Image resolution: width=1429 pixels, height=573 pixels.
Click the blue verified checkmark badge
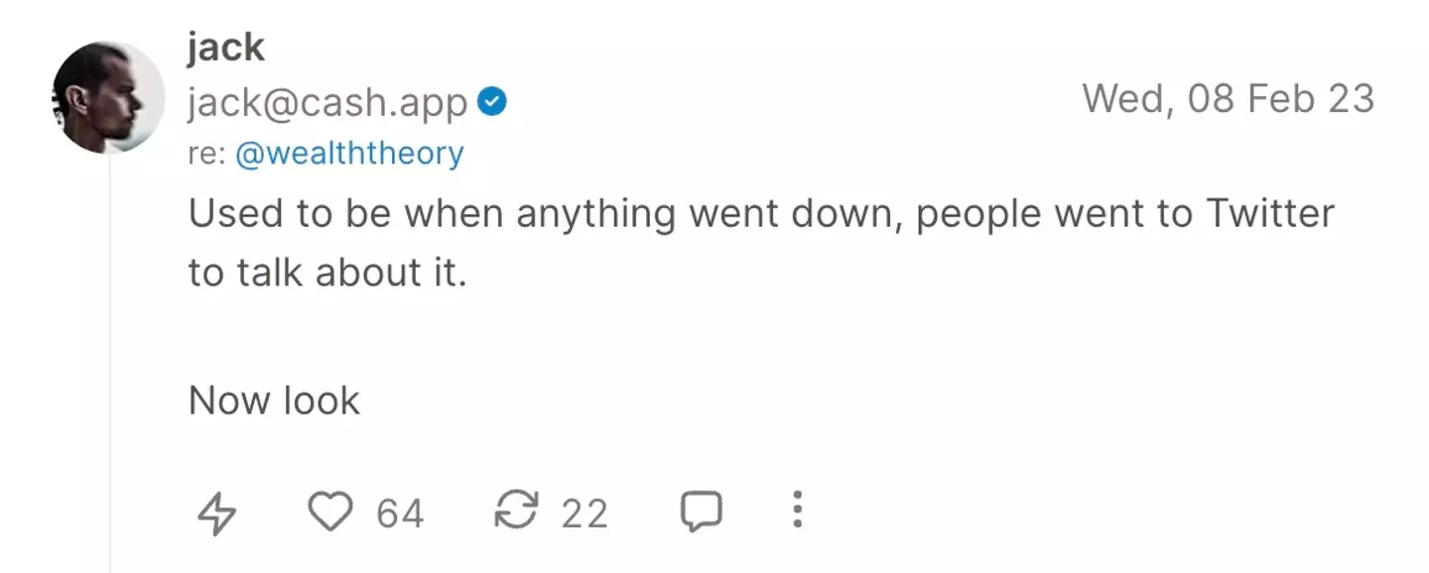(x=492, y=102)
